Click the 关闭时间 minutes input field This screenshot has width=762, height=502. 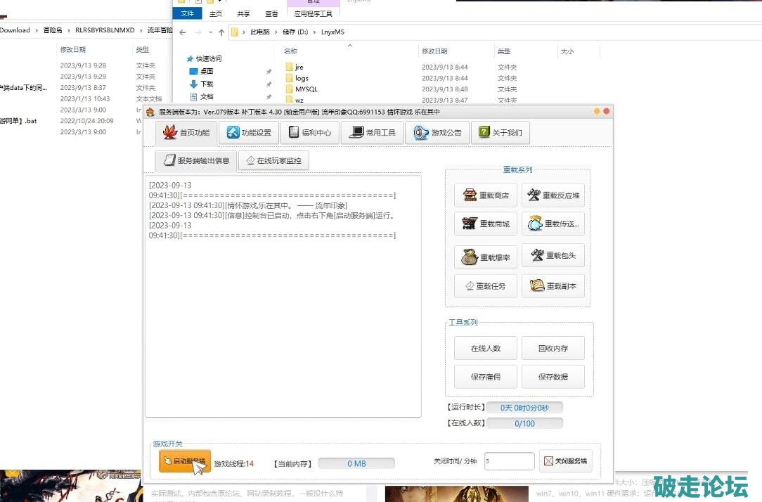click(509, 461)
